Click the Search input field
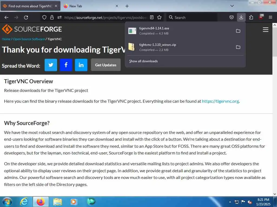The width and height of the screenshot is (277, 207). pos(192,18)
